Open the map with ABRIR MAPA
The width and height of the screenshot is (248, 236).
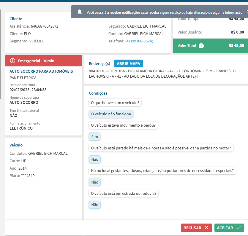pos(128,63)
